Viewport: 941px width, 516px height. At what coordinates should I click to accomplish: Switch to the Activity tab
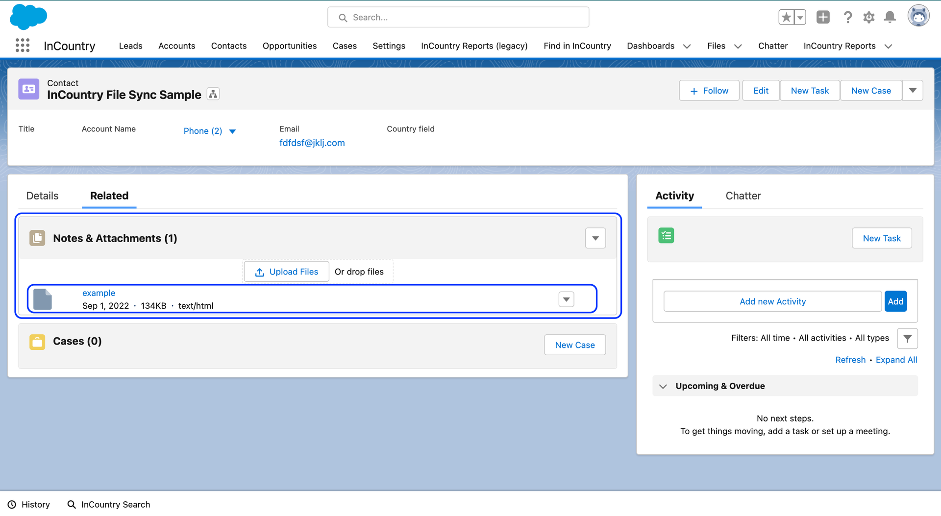tap(675, 196)
